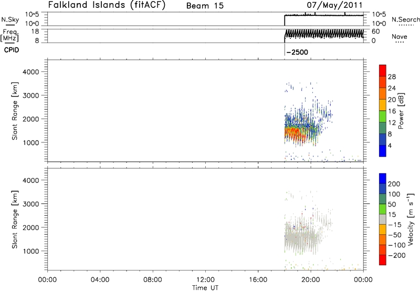Click the '16:00' time axis tick label

coord(258,280)
